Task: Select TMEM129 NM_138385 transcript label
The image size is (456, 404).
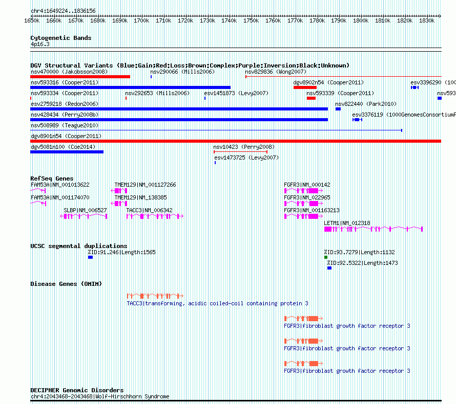Action: point(141,197)
